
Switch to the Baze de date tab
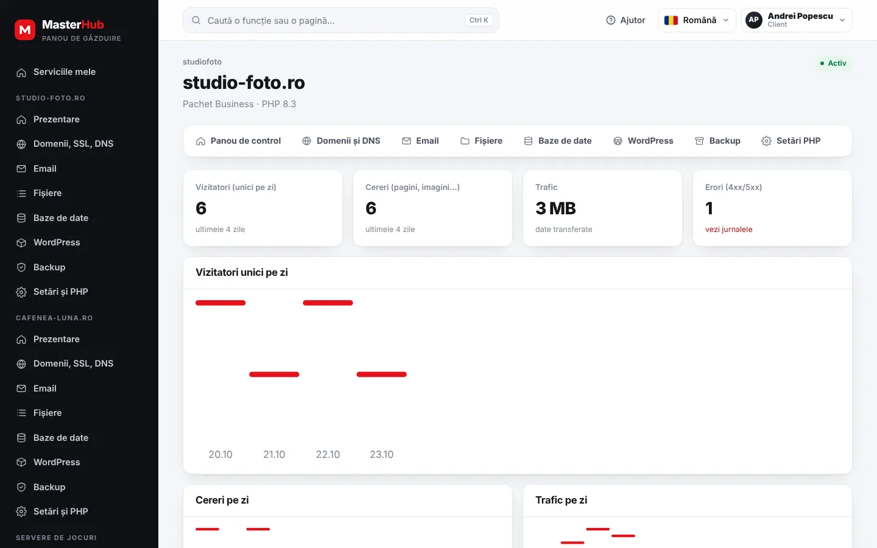coord(558,141)
